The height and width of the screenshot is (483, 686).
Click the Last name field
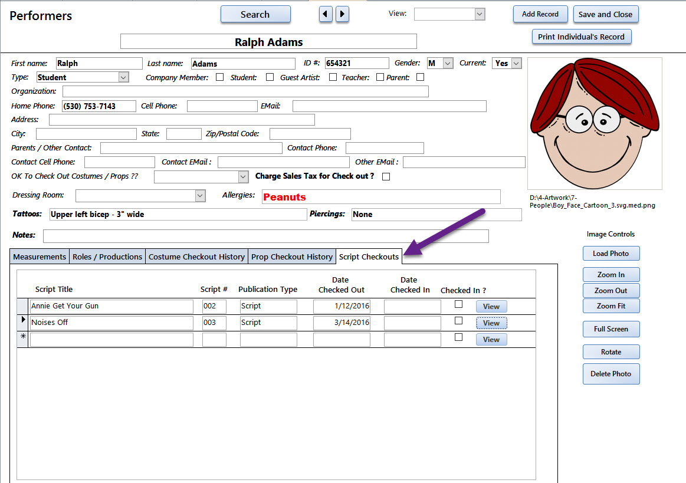click(x=243, y=64)
